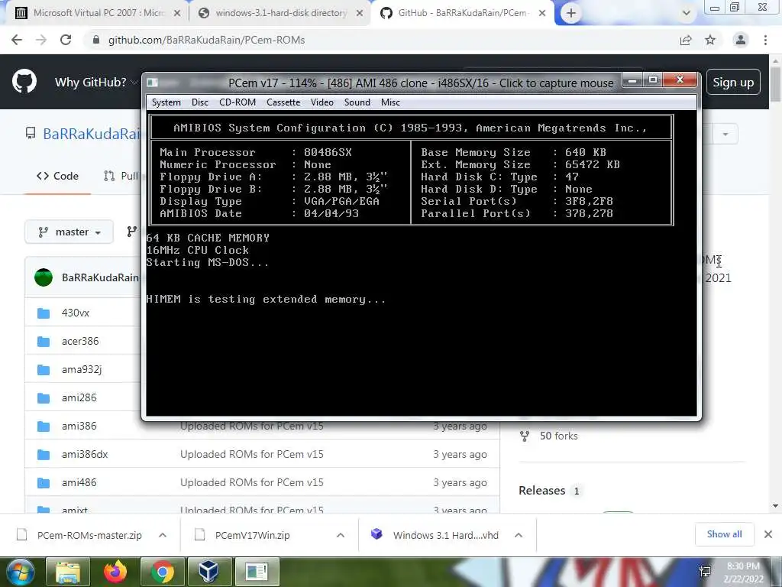Screen dimensions: 782x587
Task: Click the Sign up button
Action: click(733, 83)
